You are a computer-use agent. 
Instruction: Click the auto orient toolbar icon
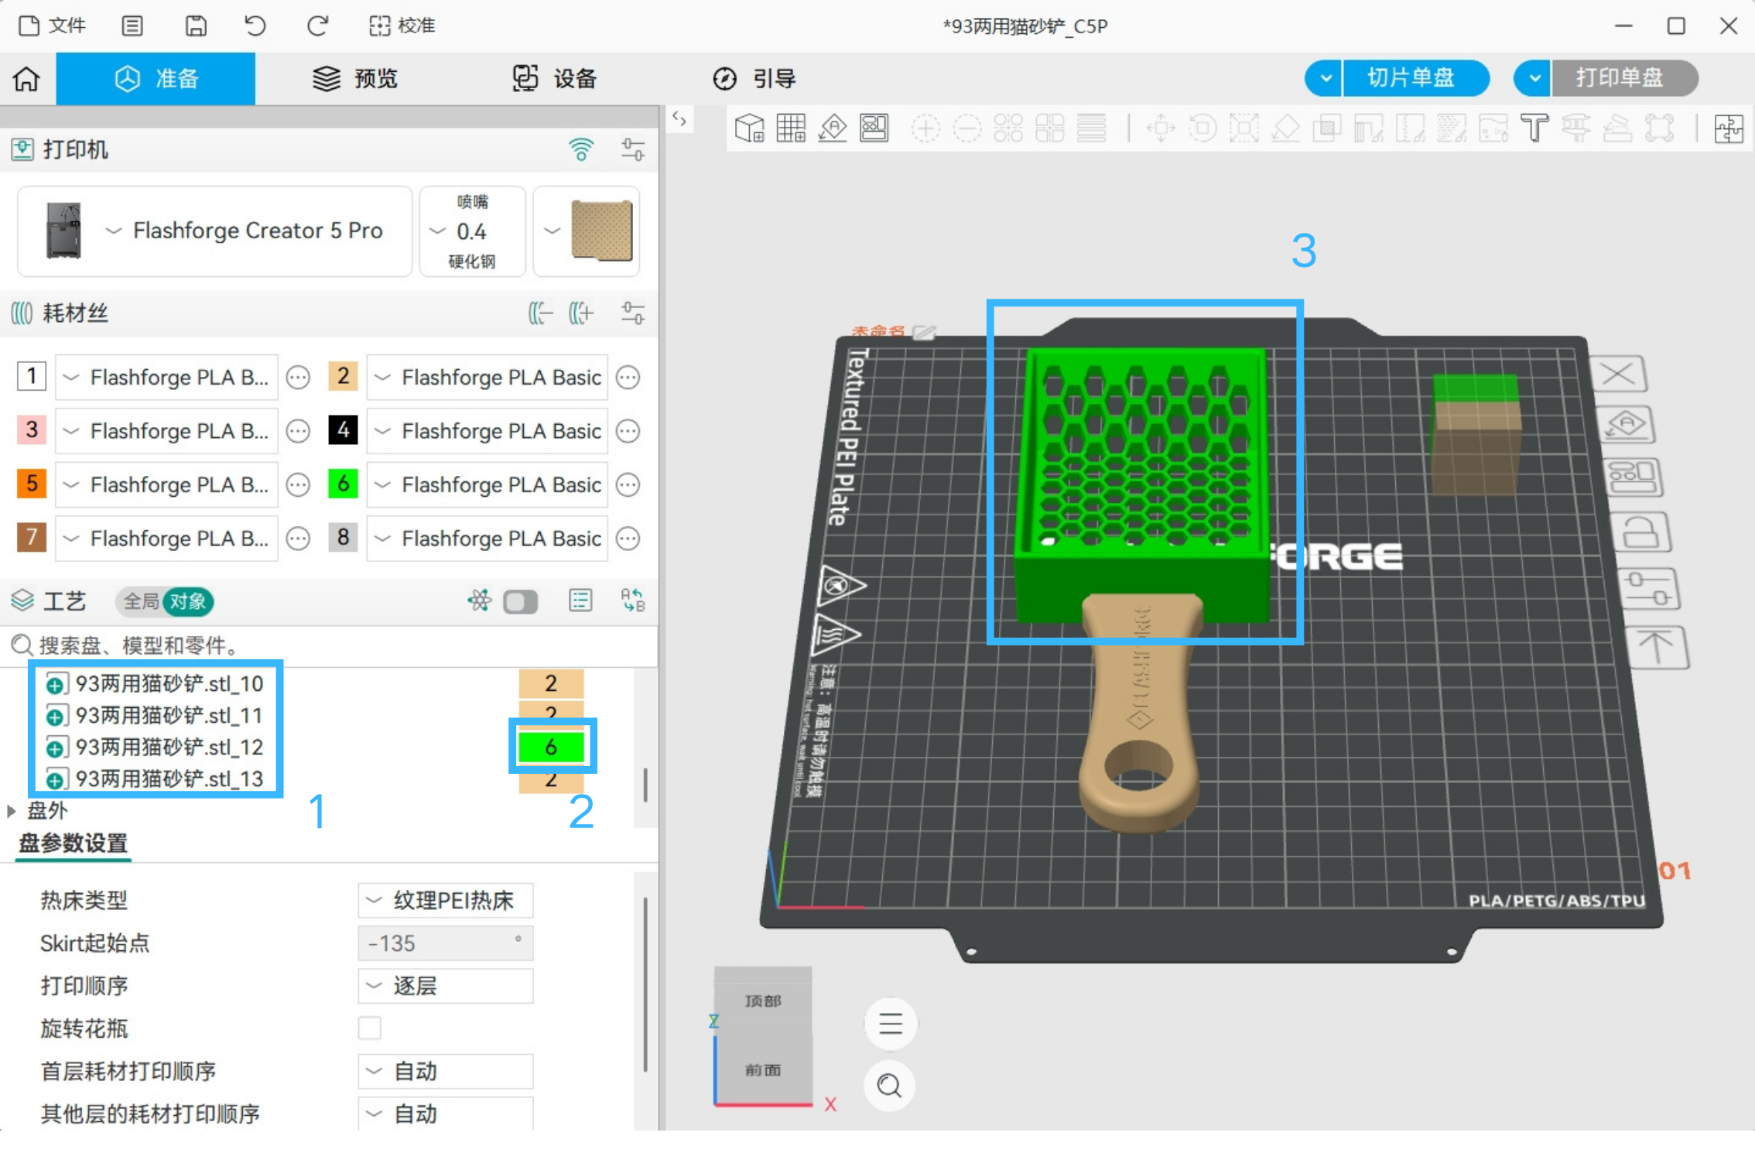click(x=833, y=128)
